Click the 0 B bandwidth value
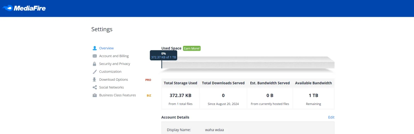This screenshot has height=134, width=414. pos(270,96)
